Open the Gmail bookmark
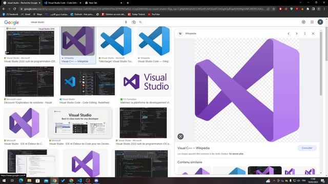328x184 pixels. (x=26, y=14)
